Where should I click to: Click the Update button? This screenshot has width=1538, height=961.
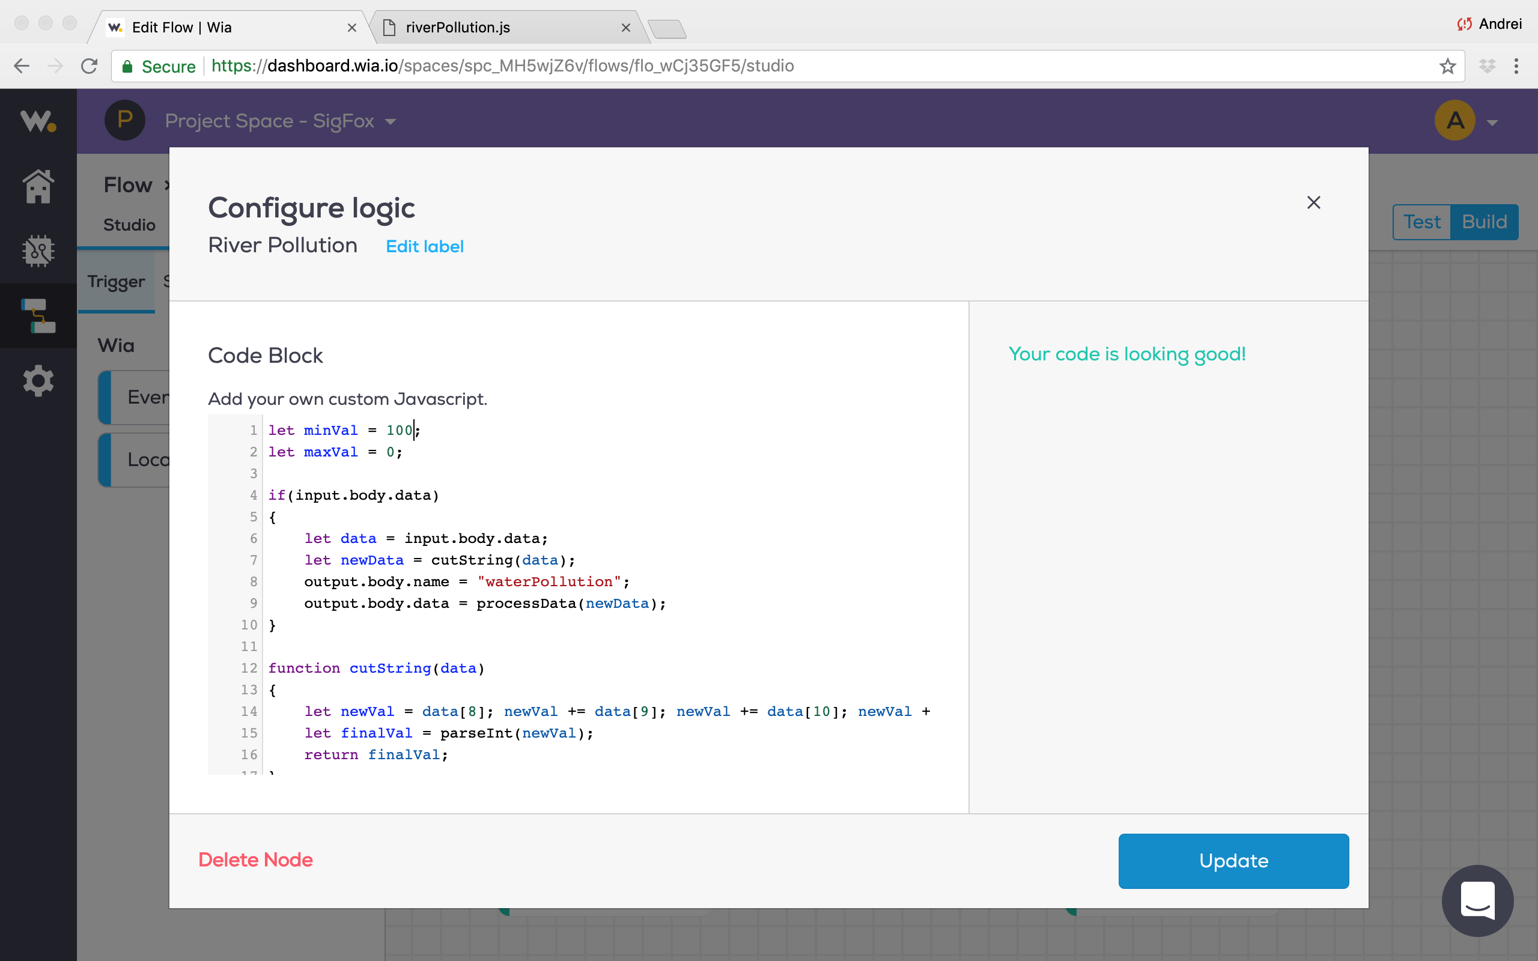pos(1233,861)
